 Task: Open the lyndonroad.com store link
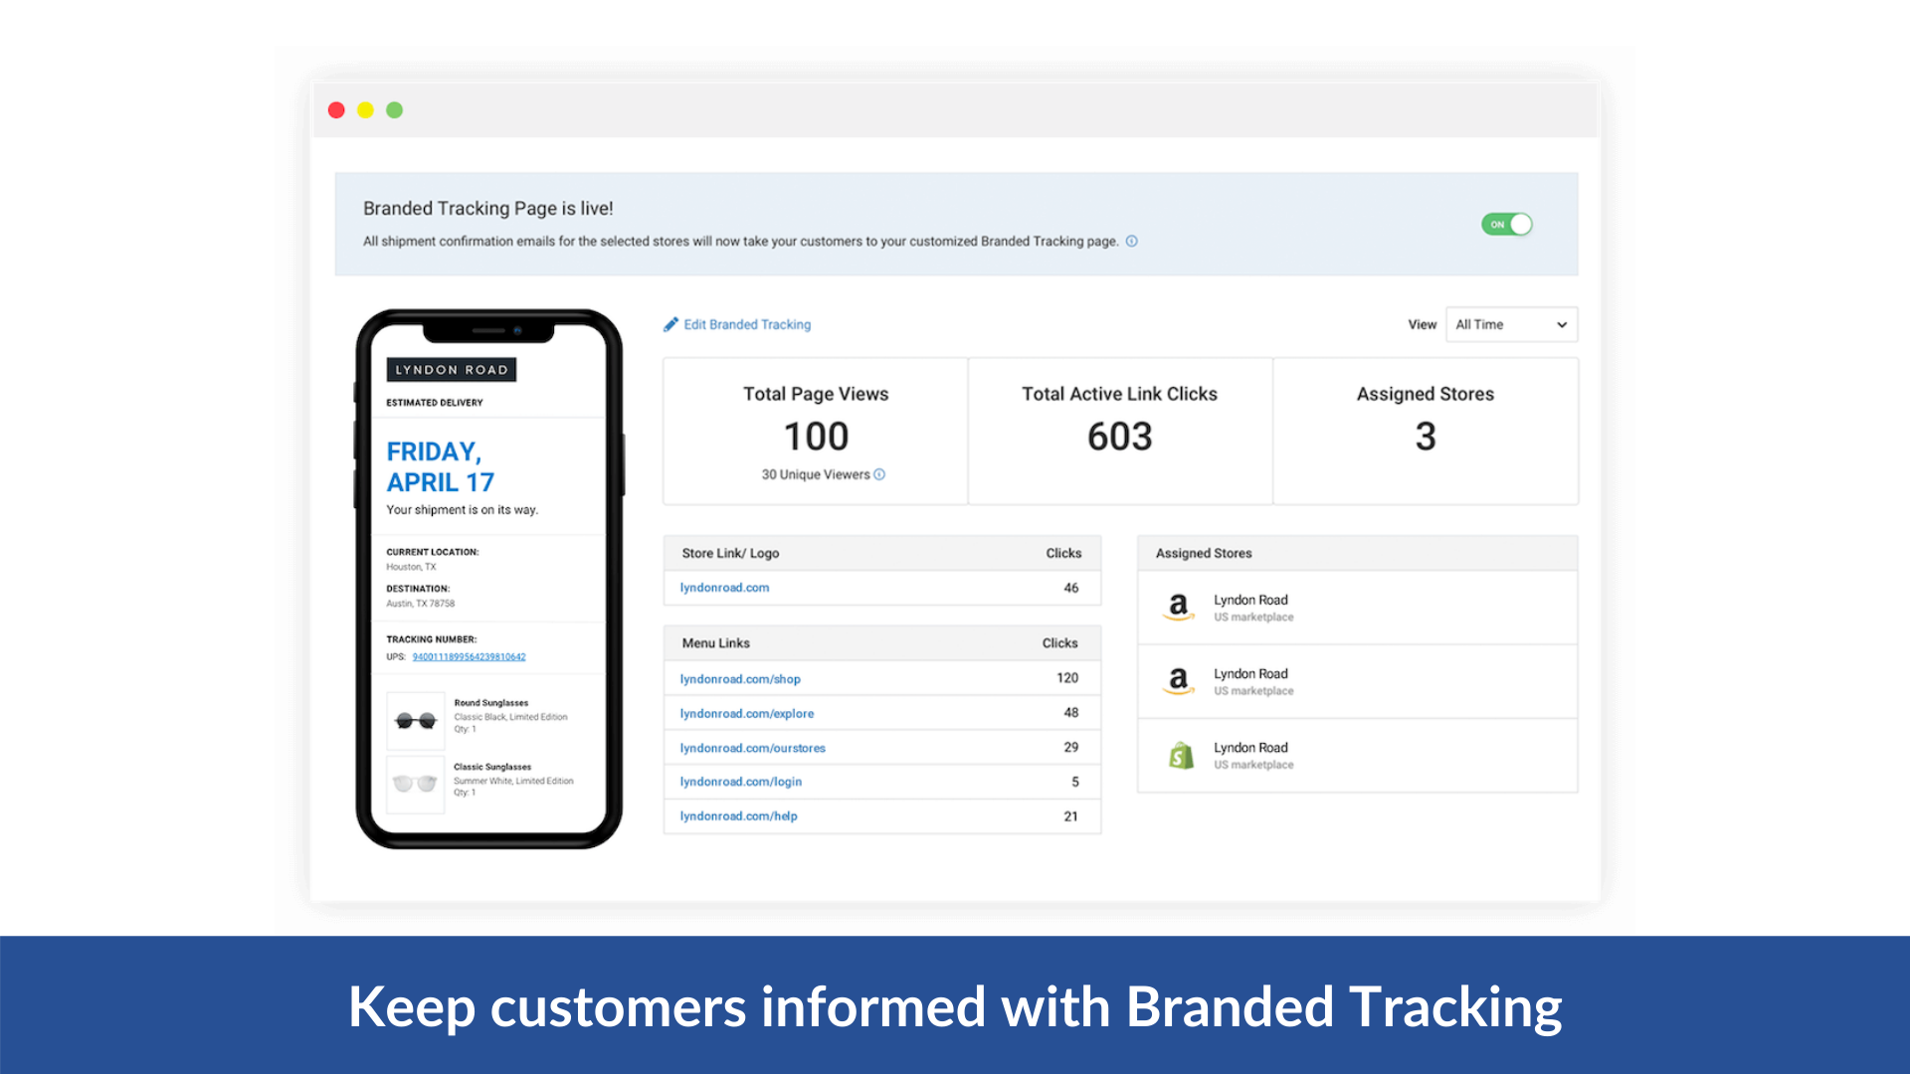[x=724, y=588]
